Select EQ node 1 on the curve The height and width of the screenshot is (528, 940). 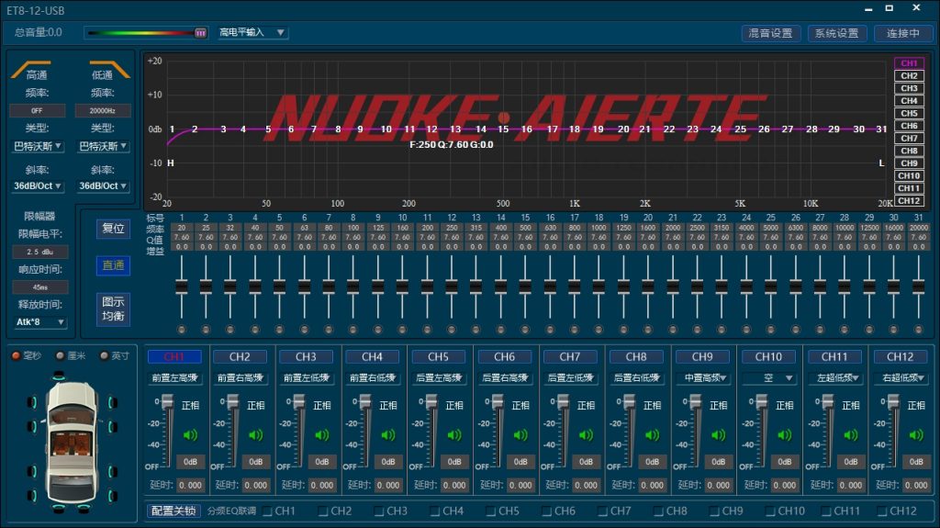point(172,129)
